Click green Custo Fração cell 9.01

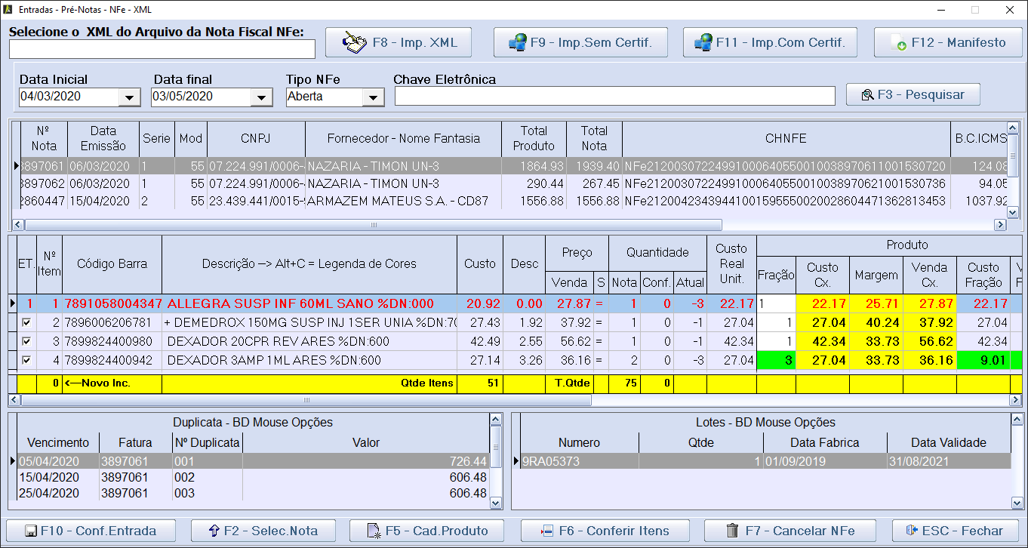coord(983,361)
